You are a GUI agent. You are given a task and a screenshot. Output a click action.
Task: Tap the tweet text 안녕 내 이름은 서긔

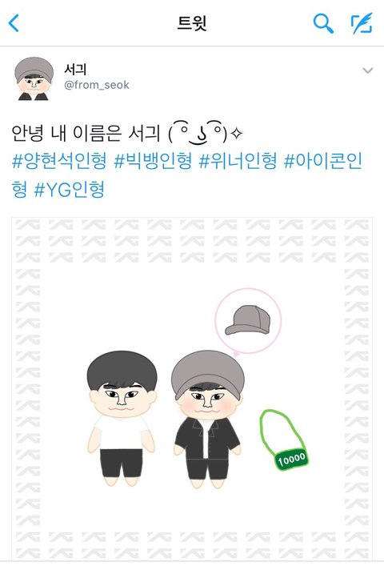[x=86, y=133]
